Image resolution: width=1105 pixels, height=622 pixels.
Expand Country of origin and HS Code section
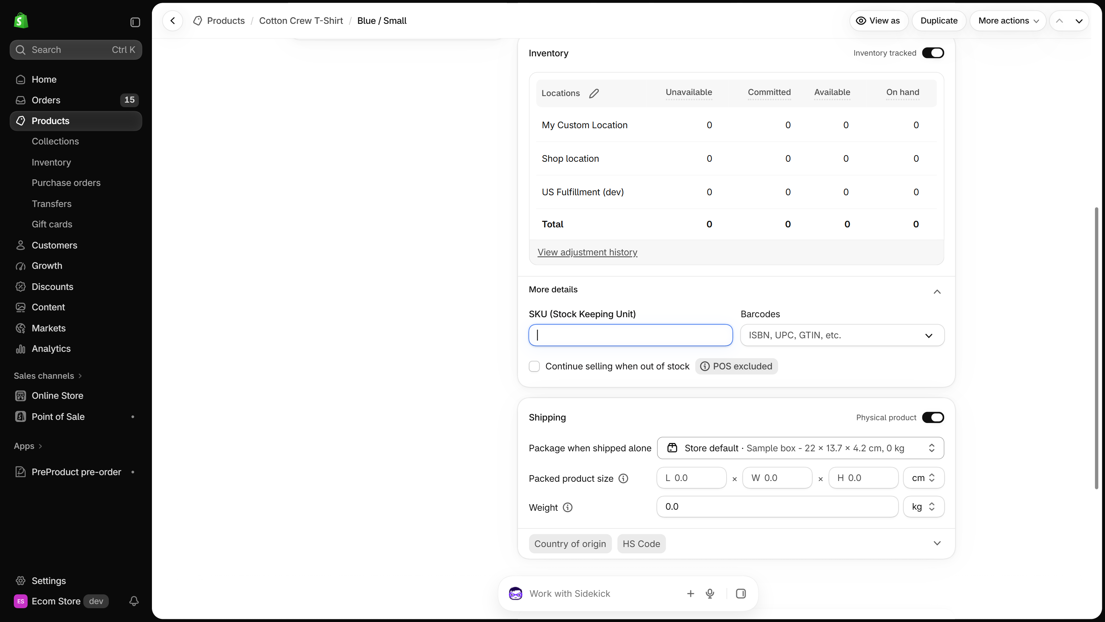937,544
